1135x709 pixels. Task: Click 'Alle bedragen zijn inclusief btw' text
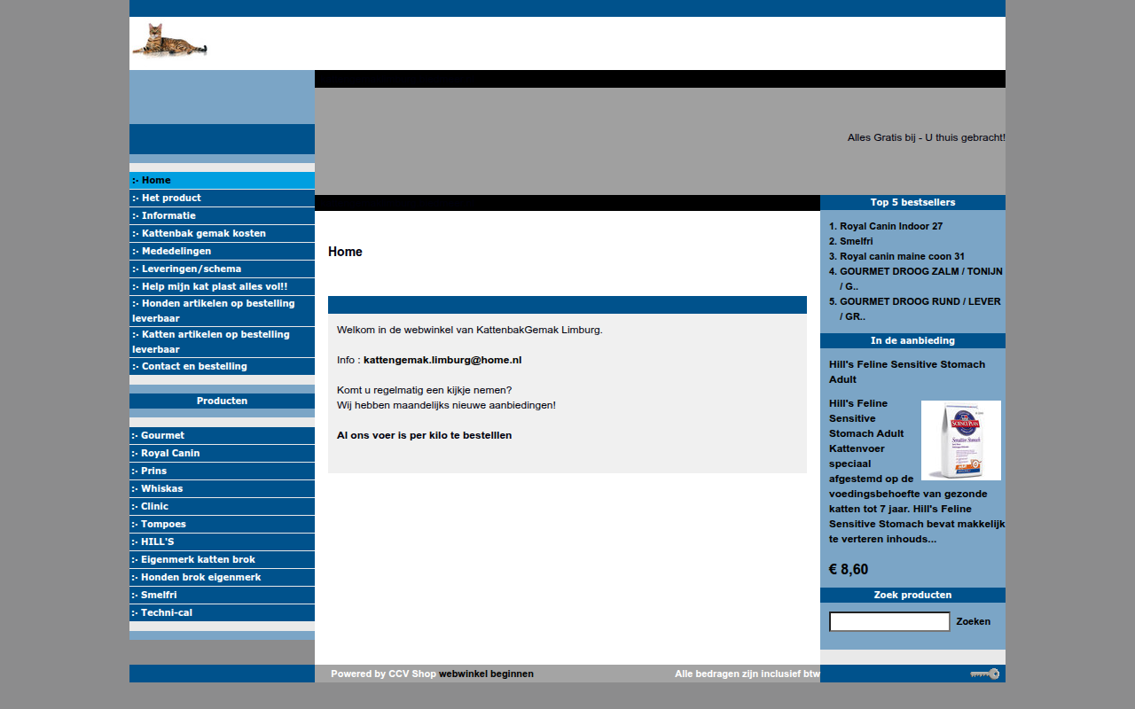[x=748, y=674]
